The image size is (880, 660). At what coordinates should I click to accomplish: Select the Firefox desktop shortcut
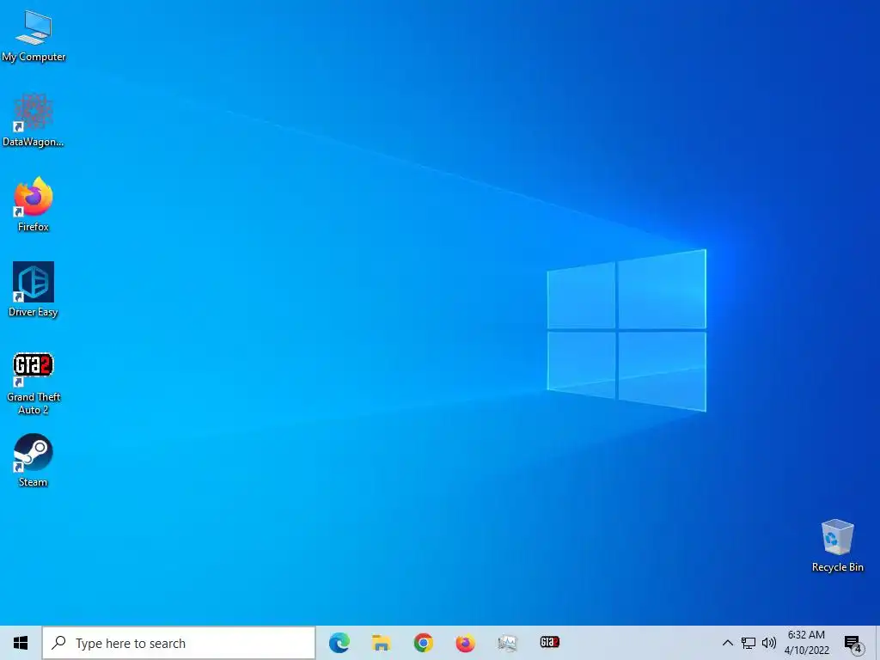coord(34,205)
